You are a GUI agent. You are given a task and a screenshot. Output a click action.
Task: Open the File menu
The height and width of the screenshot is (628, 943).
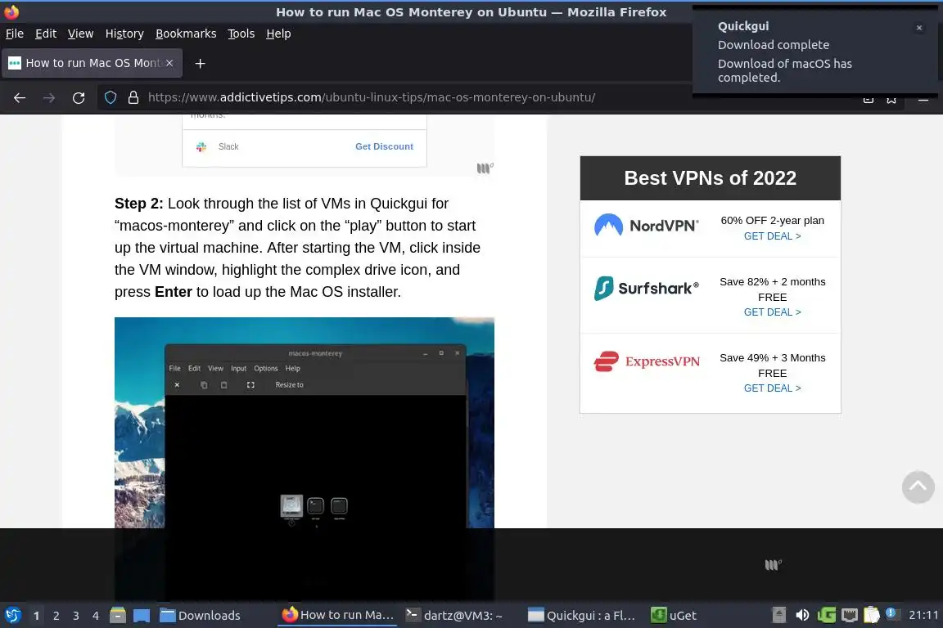coord(15,34)
